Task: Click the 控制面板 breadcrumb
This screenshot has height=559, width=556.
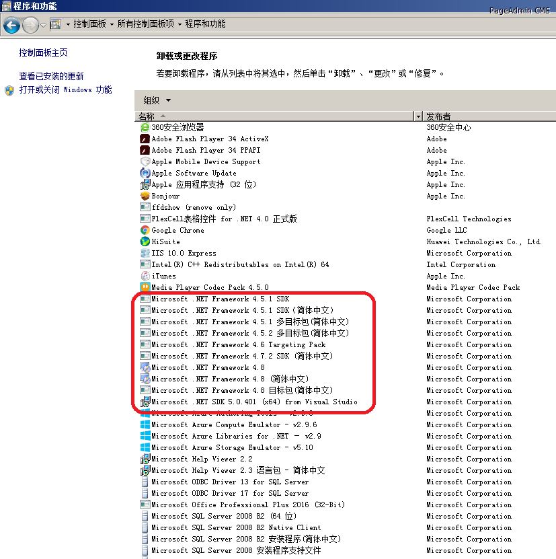Action: [90, 24]
